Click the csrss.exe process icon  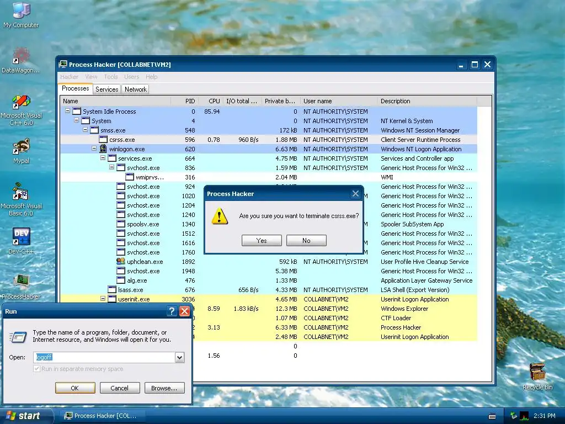(103, 140)
